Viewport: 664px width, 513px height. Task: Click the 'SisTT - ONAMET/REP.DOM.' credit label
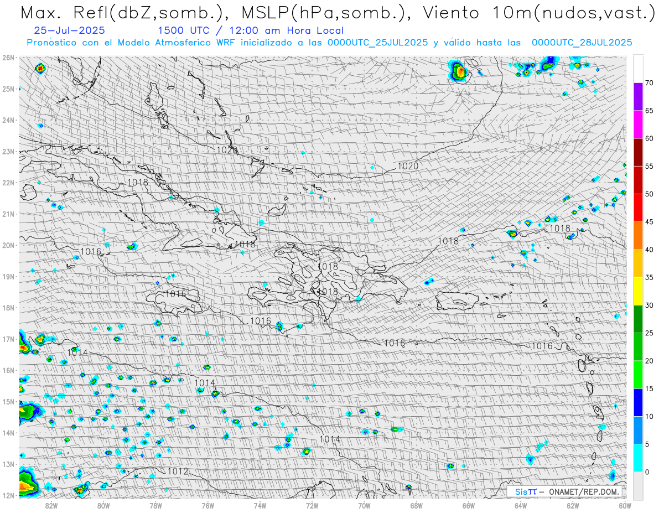567,491
